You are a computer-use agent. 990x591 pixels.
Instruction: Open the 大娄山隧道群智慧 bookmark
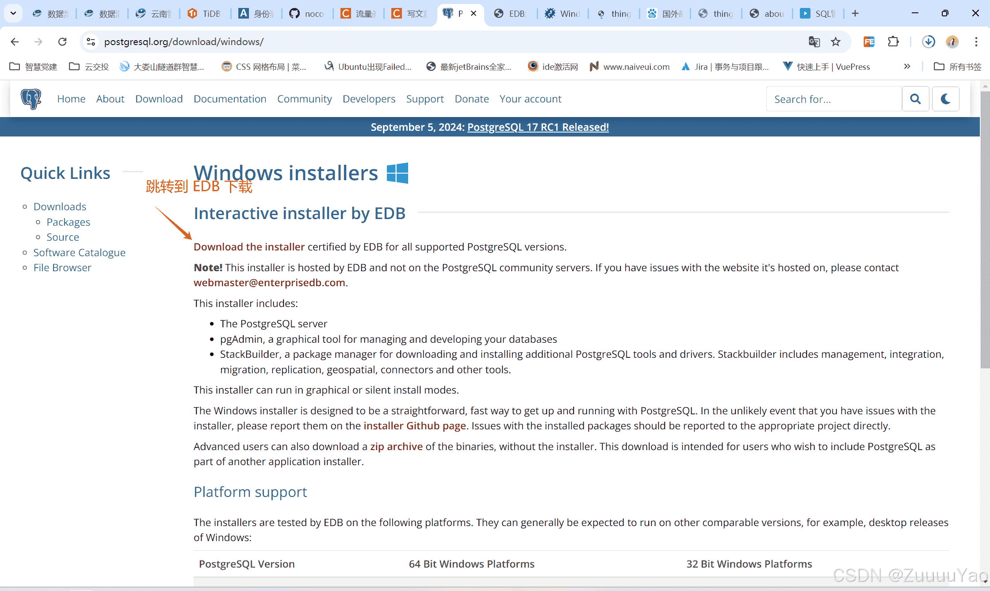(162, 66)
